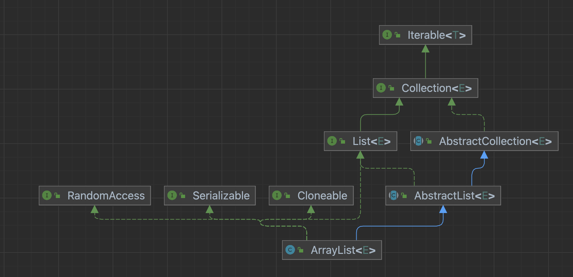Image resolution: width=573 pixels, height=277 pixels.
Task: Select the Collection<E> interface node
Action: click(425, 88)
